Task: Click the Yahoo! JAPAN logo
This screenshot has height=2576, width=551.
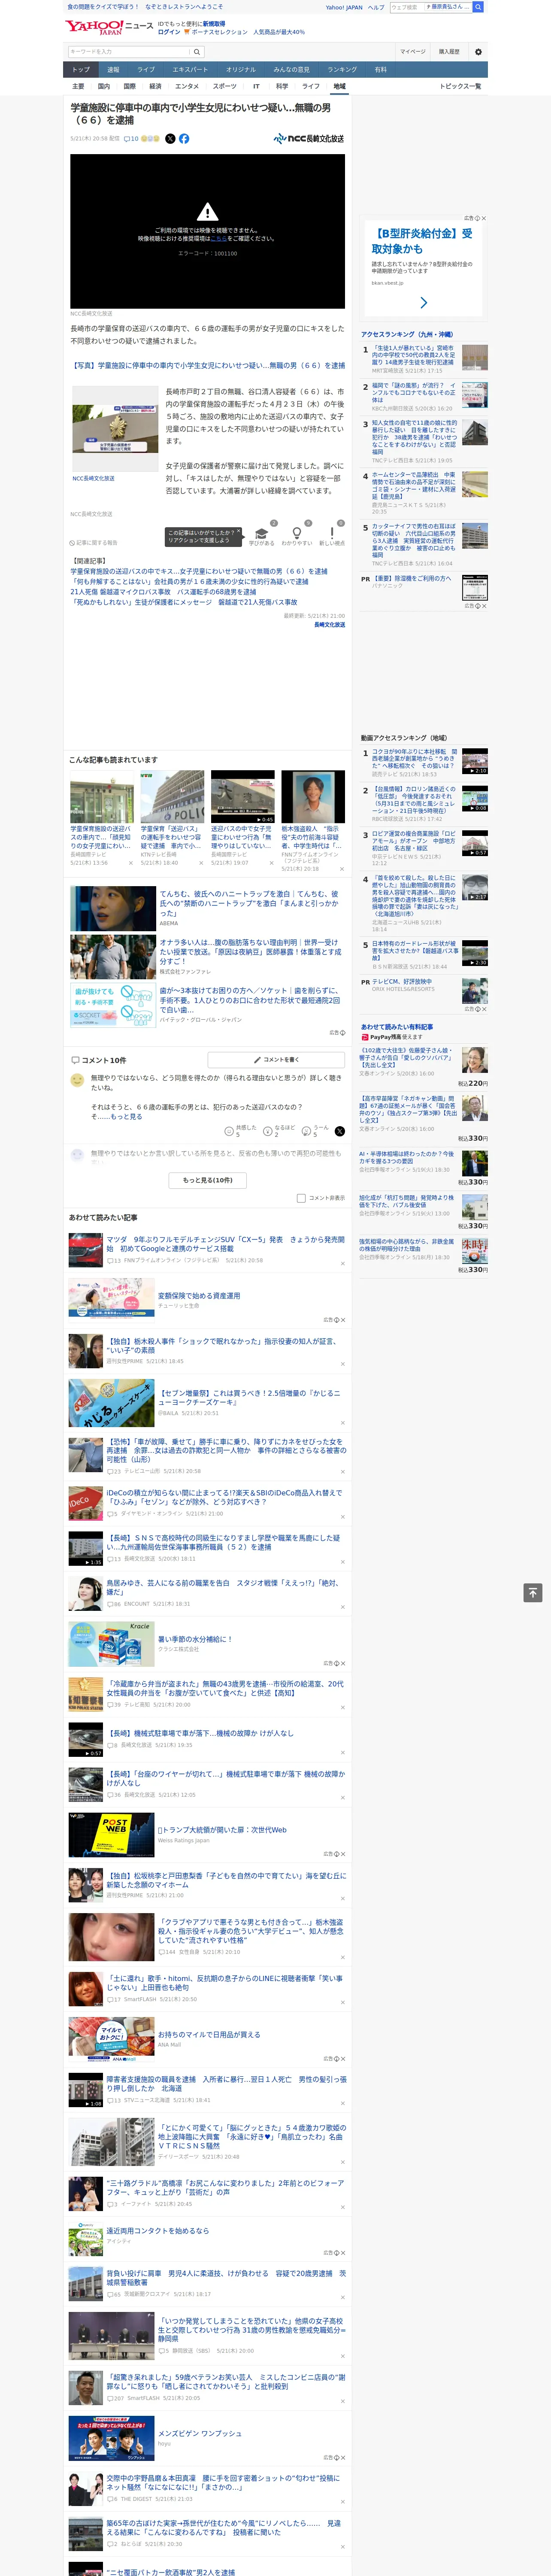Action: point(94,27)
